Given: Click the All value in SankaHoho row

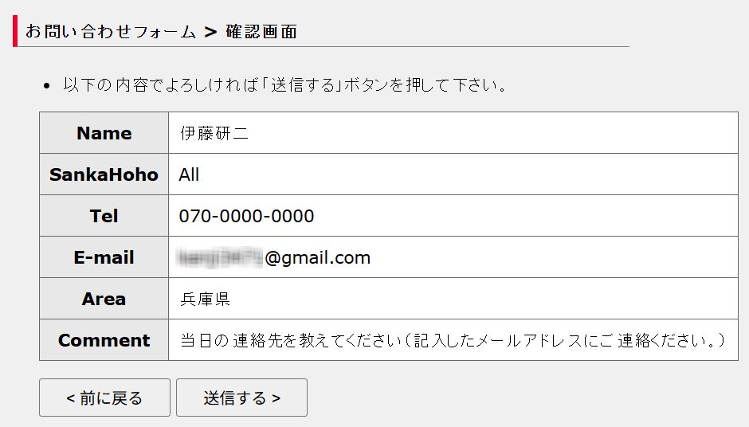Looking at the screenshot, I should [189, 174].
